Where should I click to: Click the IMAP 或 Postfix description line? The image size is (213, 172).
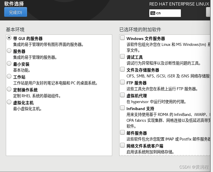(168, 139)
